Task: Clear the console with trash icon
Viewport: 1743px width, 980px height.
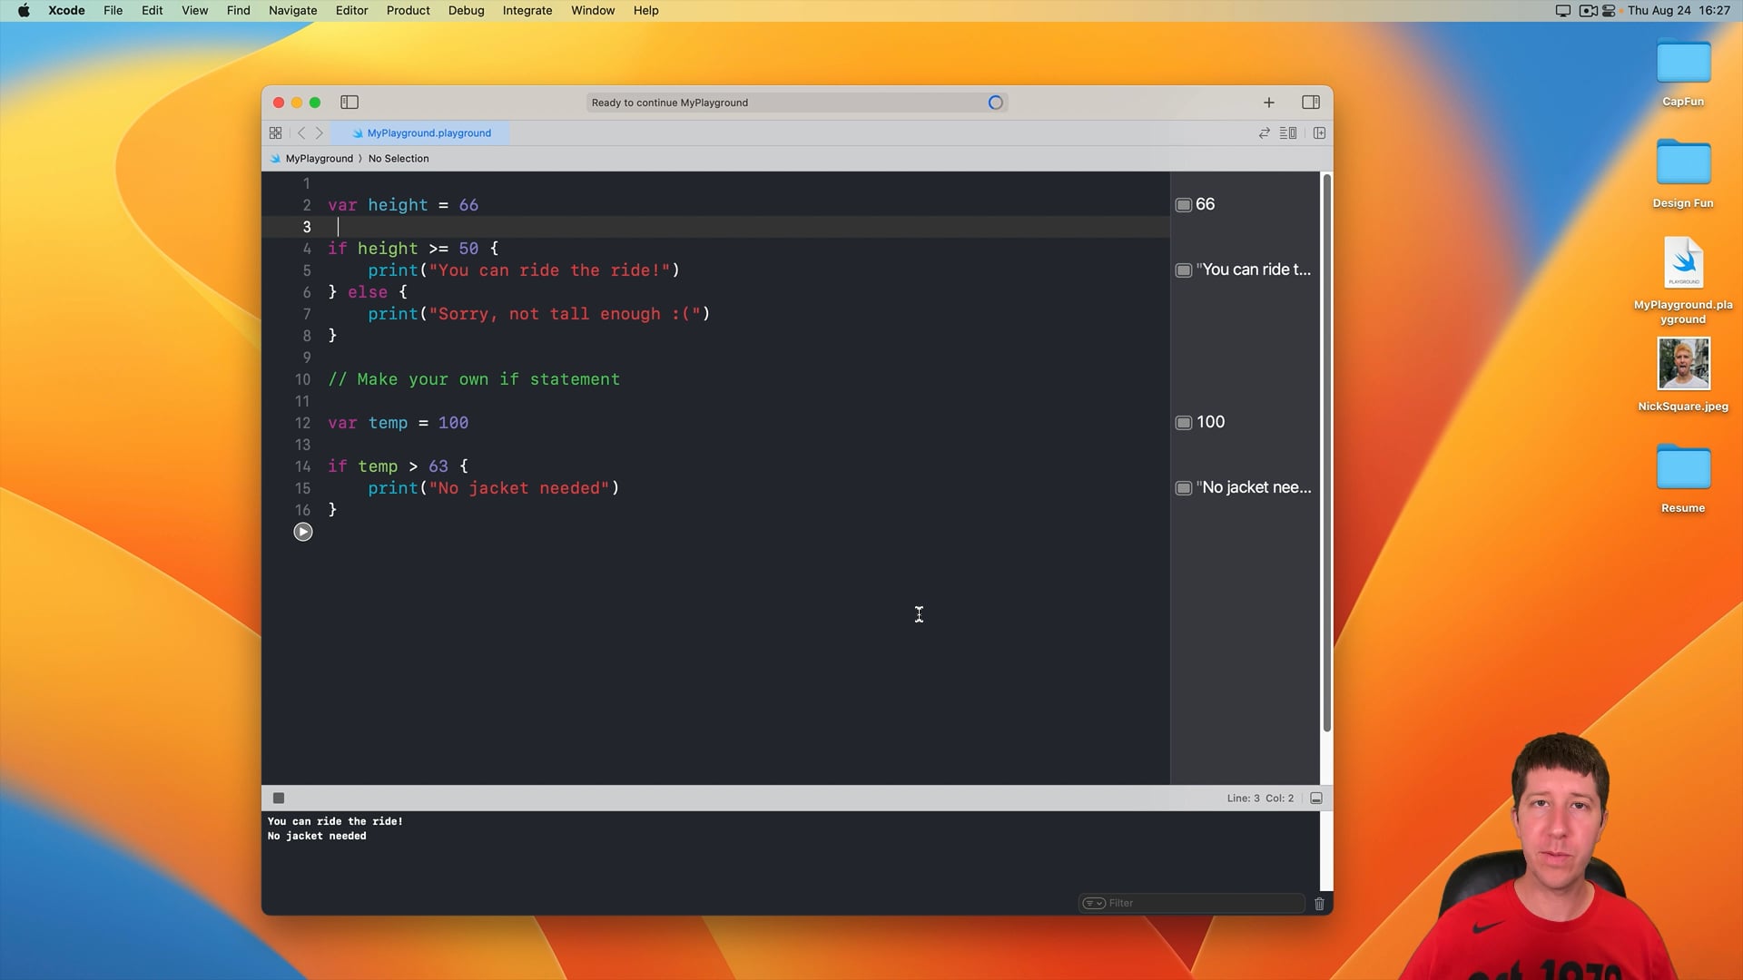Action: 1320,904
